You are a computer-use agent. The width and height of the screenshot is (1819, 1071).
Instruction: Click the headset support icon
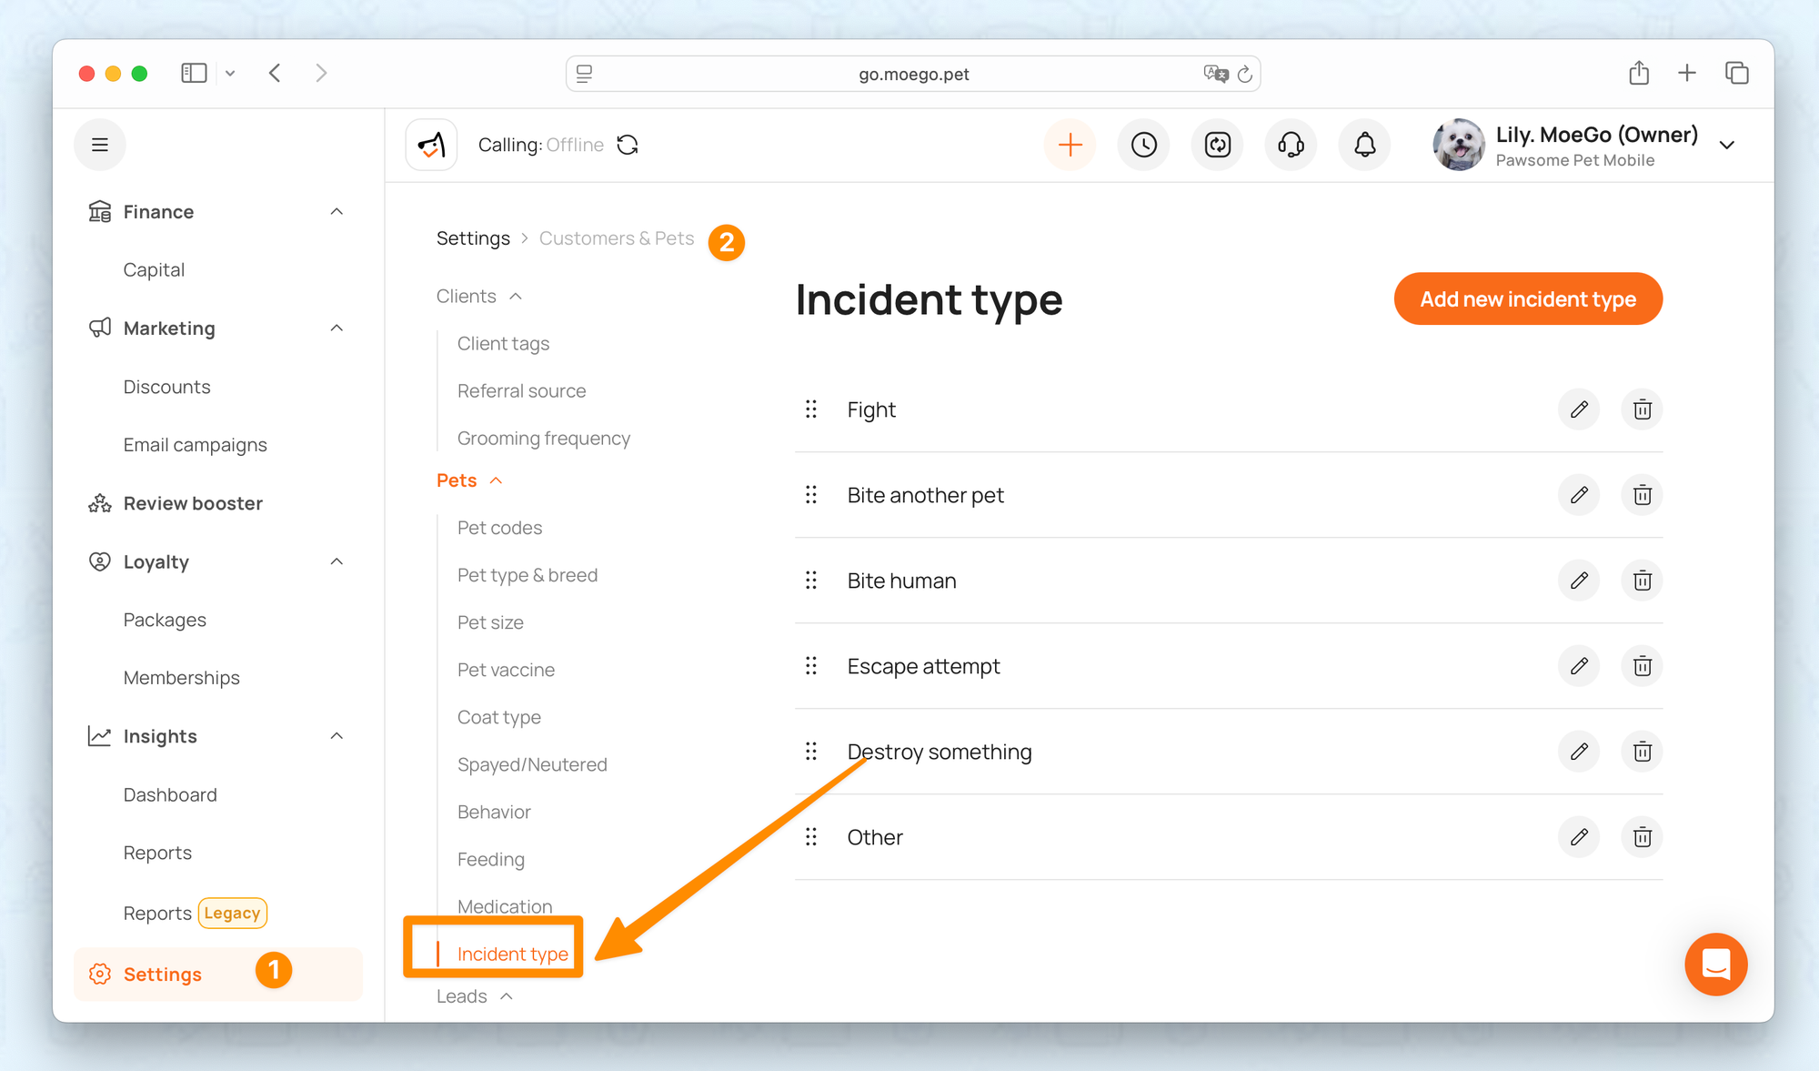coord(1291,145)
